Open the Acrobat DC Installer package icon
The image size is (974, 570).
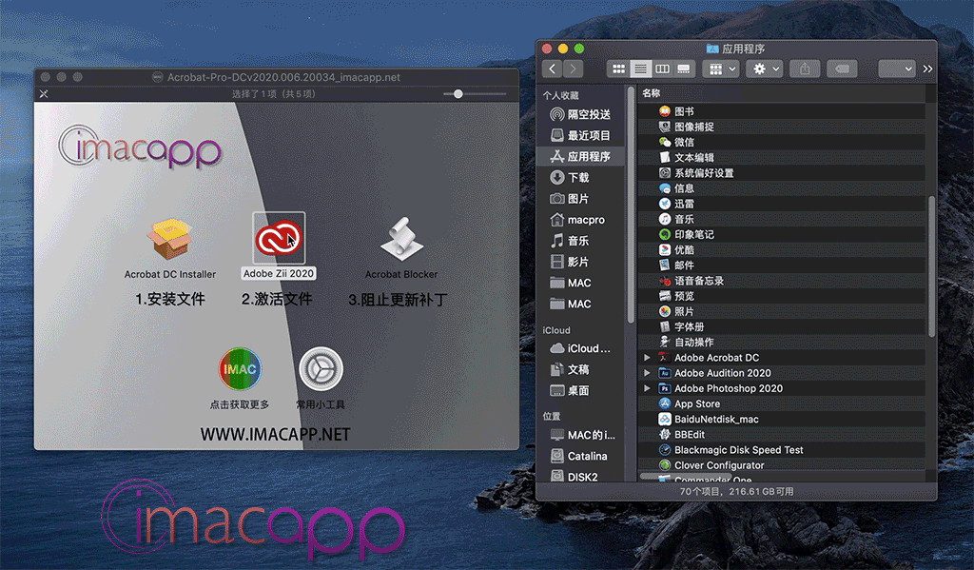click(x=169, y=239)
